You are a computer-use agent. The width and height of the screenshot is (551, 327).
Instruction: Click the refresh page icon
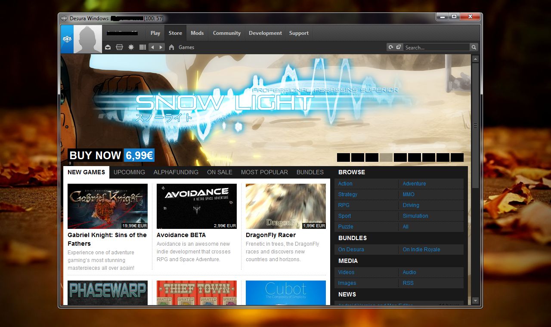(x=391, y=47)
